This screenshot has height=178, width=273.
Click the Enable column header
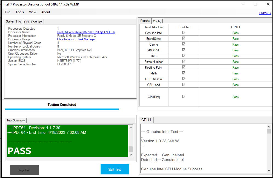tap(184, 27)
